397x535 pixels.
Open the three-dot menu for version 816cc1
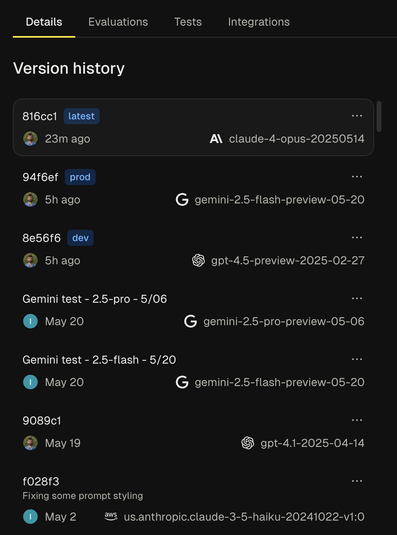click(x=357, y=116)
